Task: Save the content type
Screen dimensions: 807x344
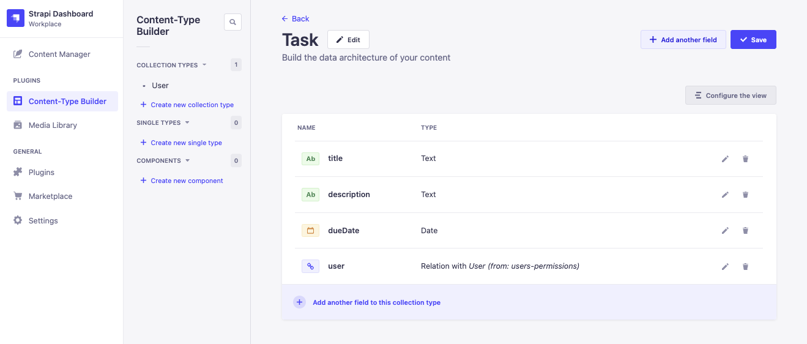Action: click(753, 40)
